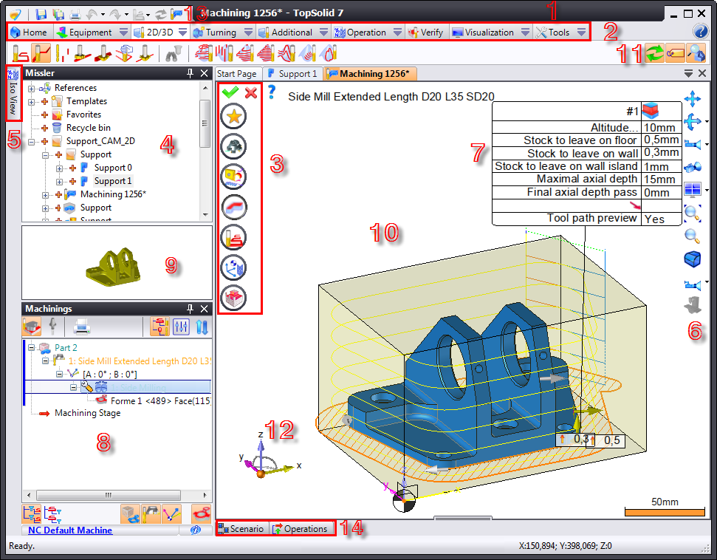Toggle pin on the Machinings panel

coord(191,308)
